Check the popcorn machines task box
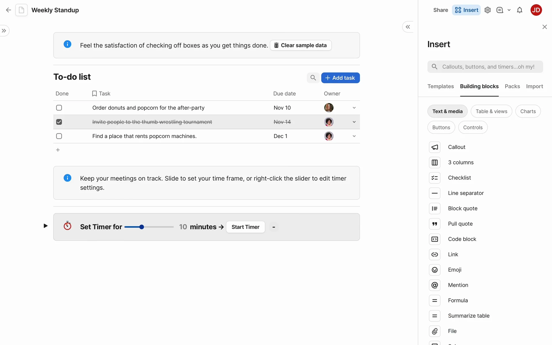This screenshot has width=552, height=345. (59, 136)
